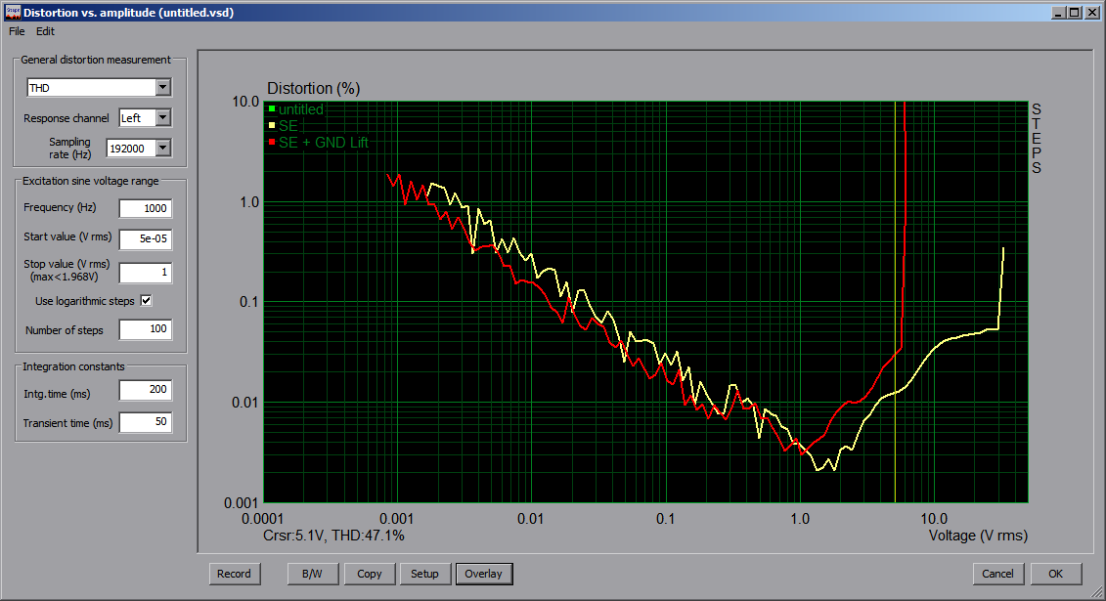Open the Sampling rate dropdown

point(163,149)
